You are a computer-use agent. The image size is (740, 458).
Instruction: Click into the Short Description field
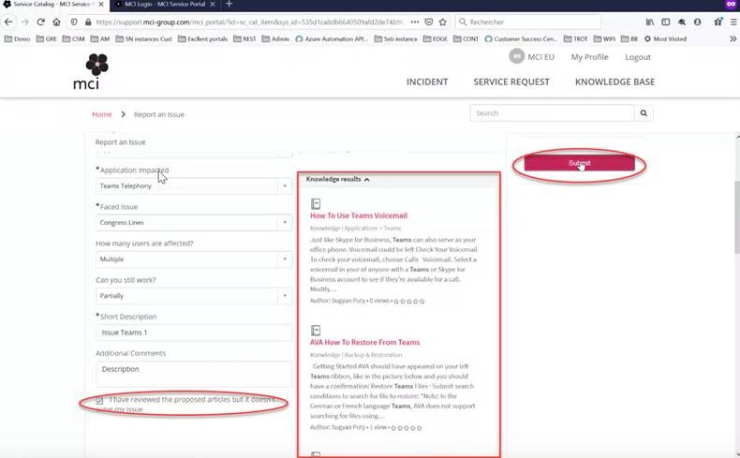pos(194,332)
